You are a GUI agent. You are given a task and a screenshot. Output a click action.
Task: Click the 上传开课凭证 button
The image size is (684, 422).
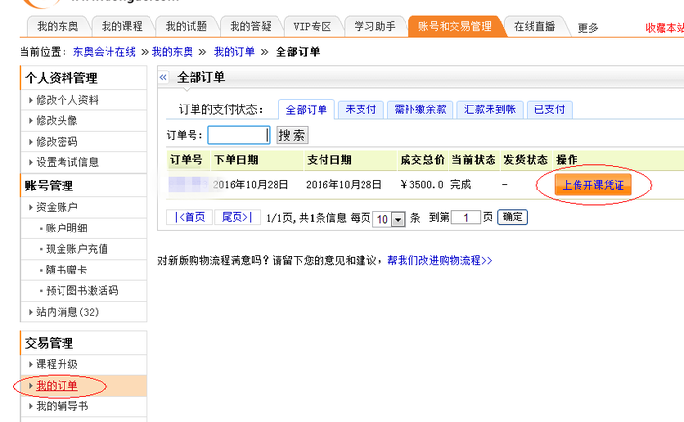click(x=593, y=184)
